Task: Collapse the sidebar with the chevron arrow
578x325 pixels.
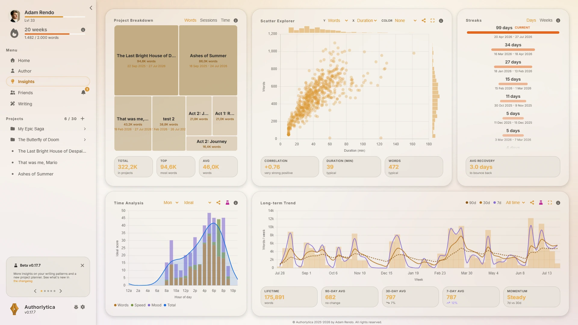Action: 91,8
